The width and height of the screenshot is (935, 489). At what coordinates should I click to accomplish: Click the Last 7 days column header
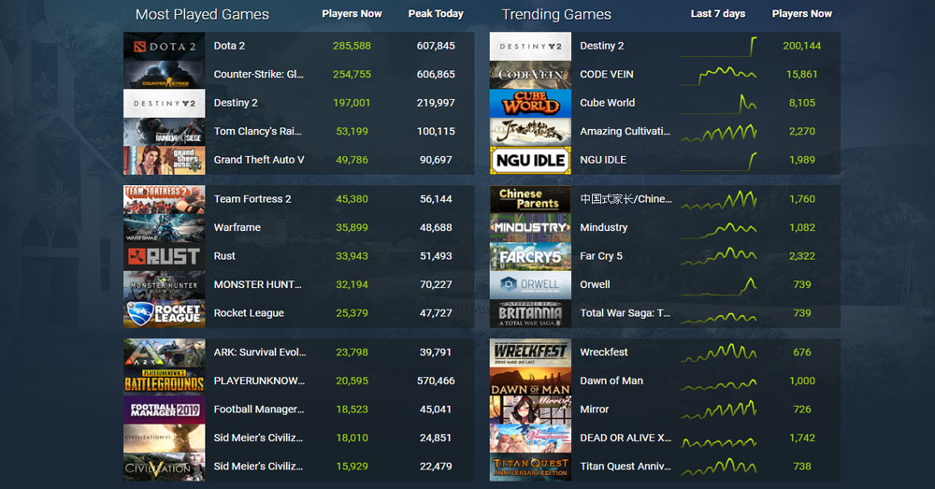click(x=718, y=14)
